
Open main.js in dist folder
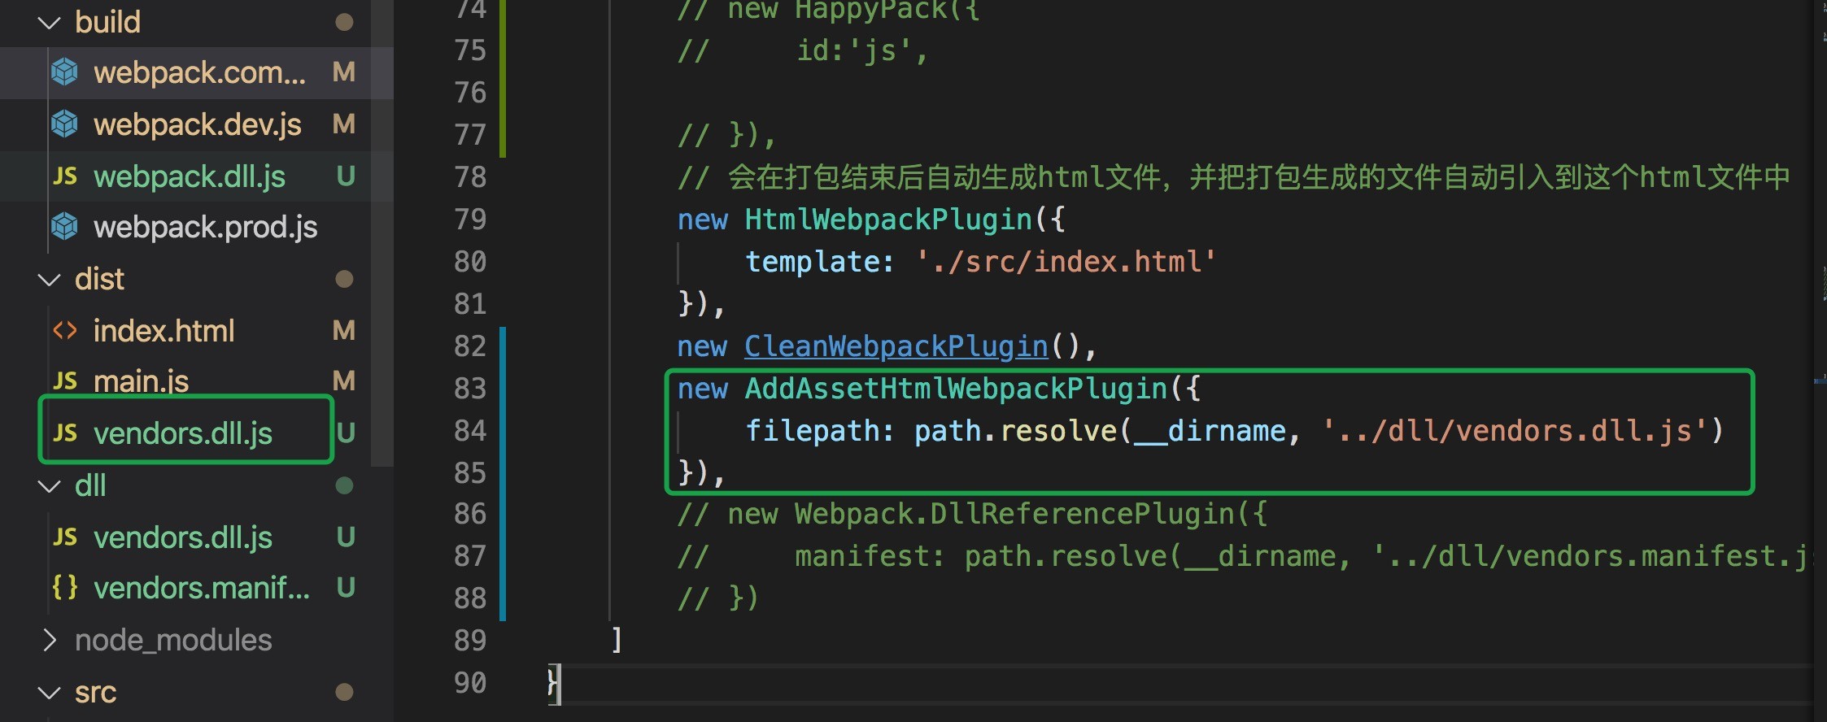141,381
